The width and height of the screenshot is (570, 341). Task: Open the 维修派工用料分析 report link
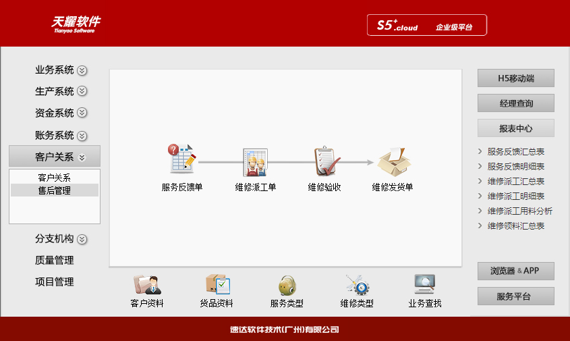[x=519, y=211]
